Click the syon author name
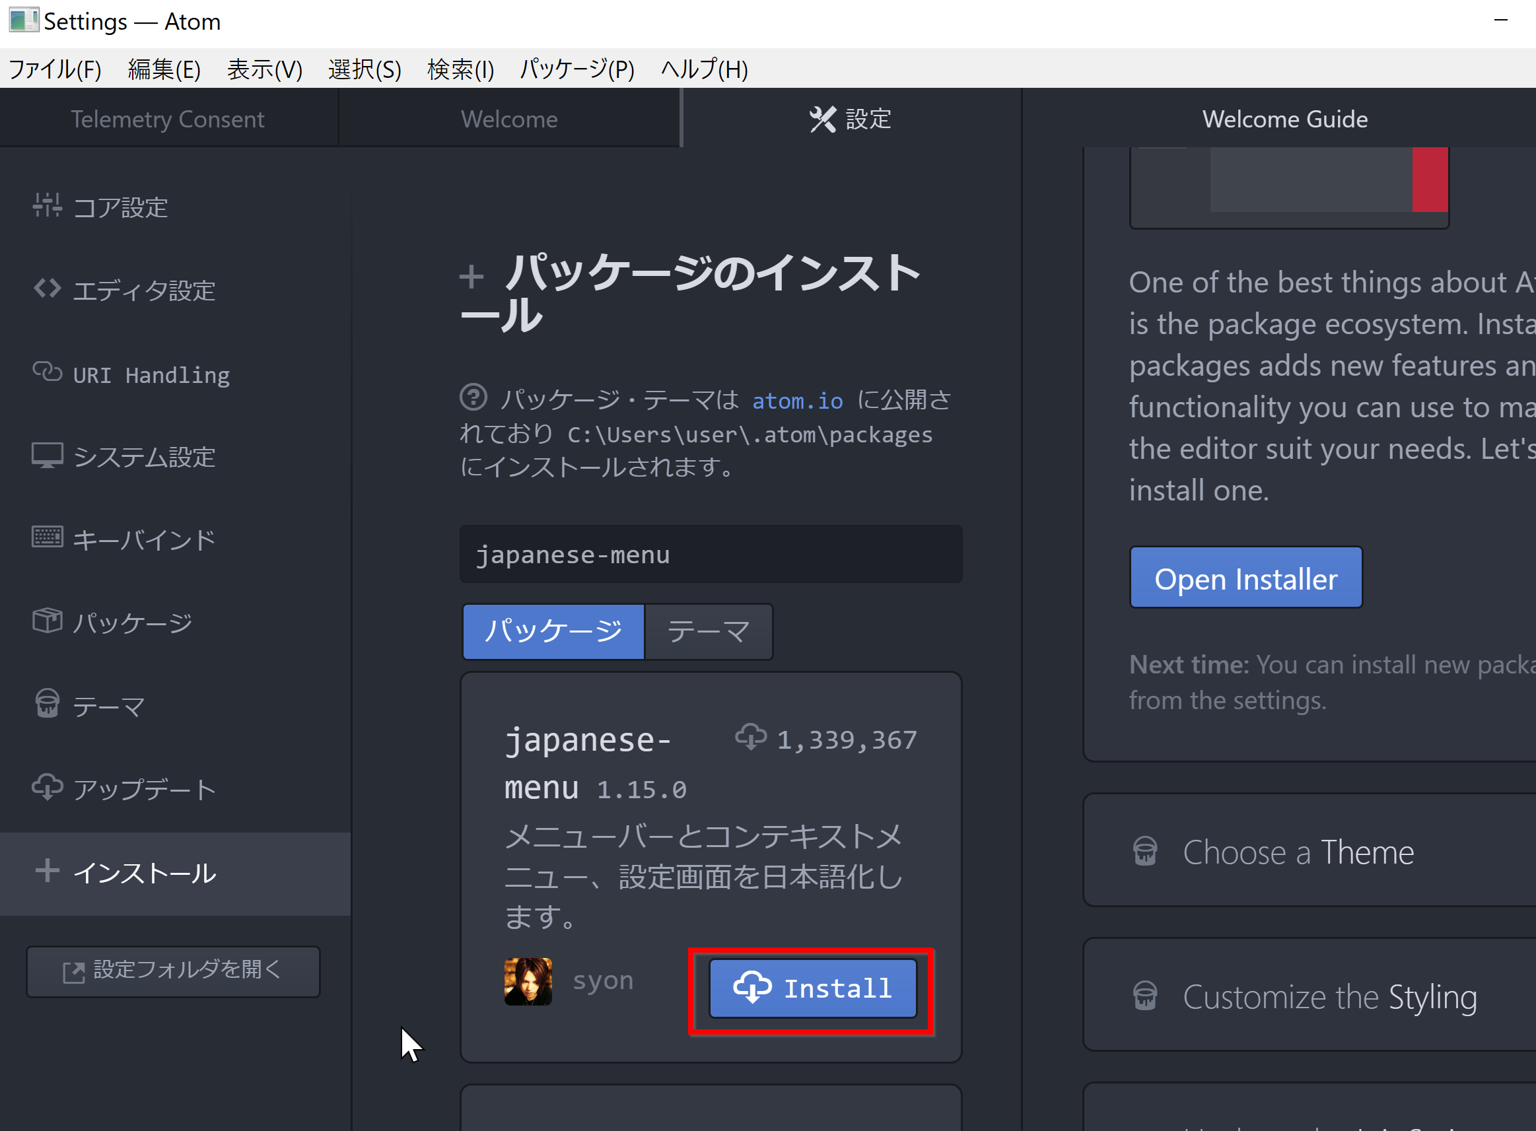The height and width of the screenshot is (1131, 1536). (x=603, y=981)
